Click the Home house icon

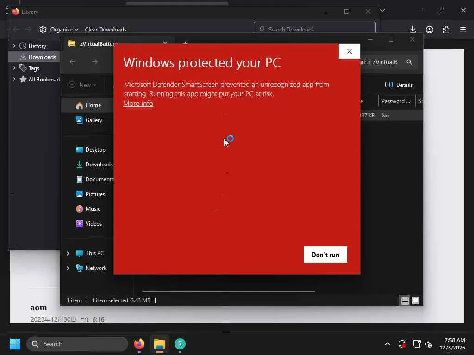pyautogui.click(x=80, y=105)
